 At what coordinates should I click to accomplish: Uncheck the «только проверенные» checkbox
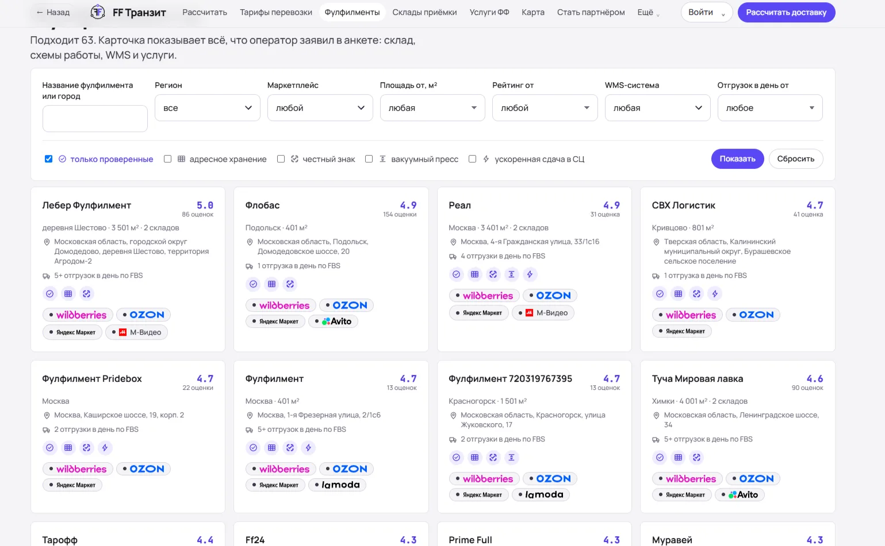[48, 159]
